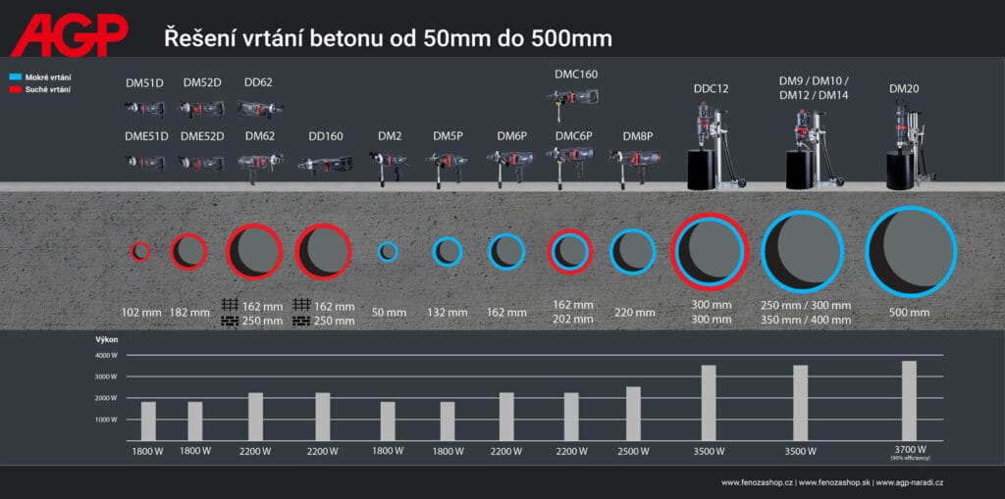Click the '3700 W' value label
The height and width of the screenshot is (499, 1005).
tap(910, 450)
